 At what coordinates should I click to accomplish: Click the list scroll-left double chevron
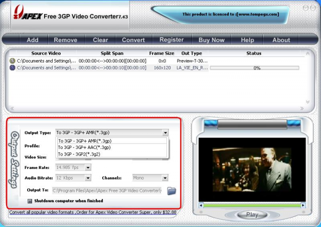[12, 108]
